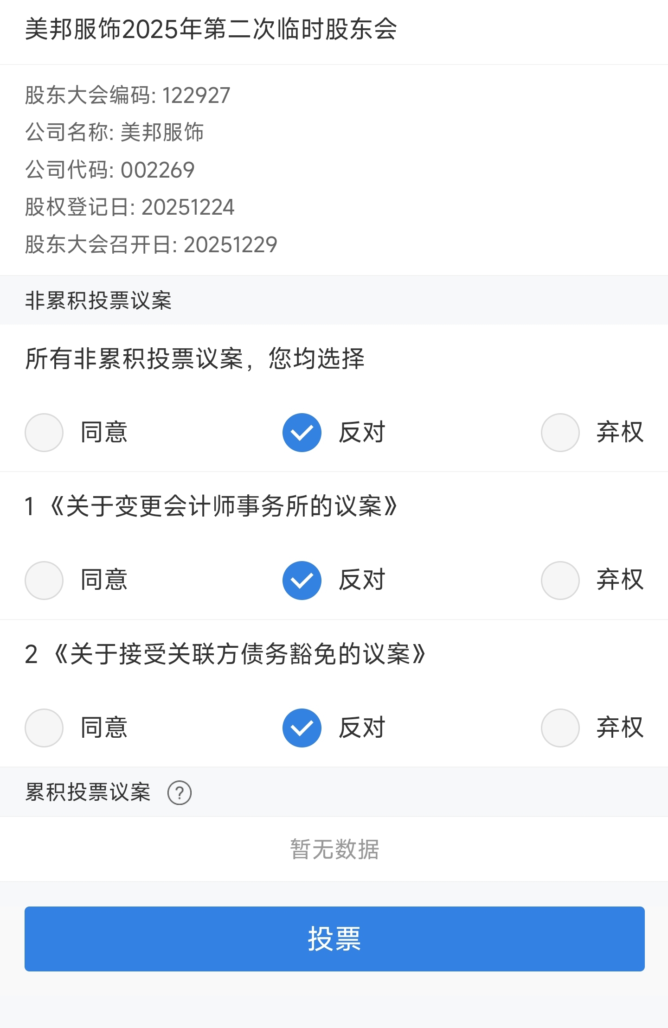Tap the meeting title 美邦服饰2025年第二次临时股东会
This screenshot has width=668, height=1028.
pyautogui.click(x=211, y=29)
